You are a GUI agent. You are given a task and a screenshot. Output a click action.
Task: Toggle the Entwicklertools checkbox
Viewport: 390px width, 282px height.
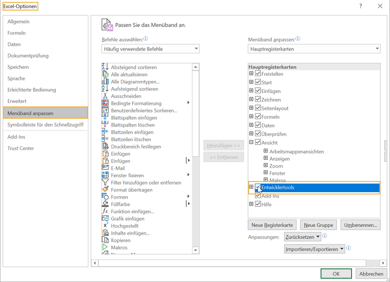(258, 187)
